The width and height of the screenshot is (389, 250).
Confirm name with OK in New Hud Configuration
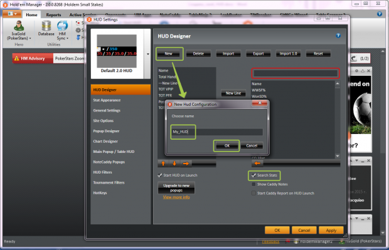(x=226, y=146)
